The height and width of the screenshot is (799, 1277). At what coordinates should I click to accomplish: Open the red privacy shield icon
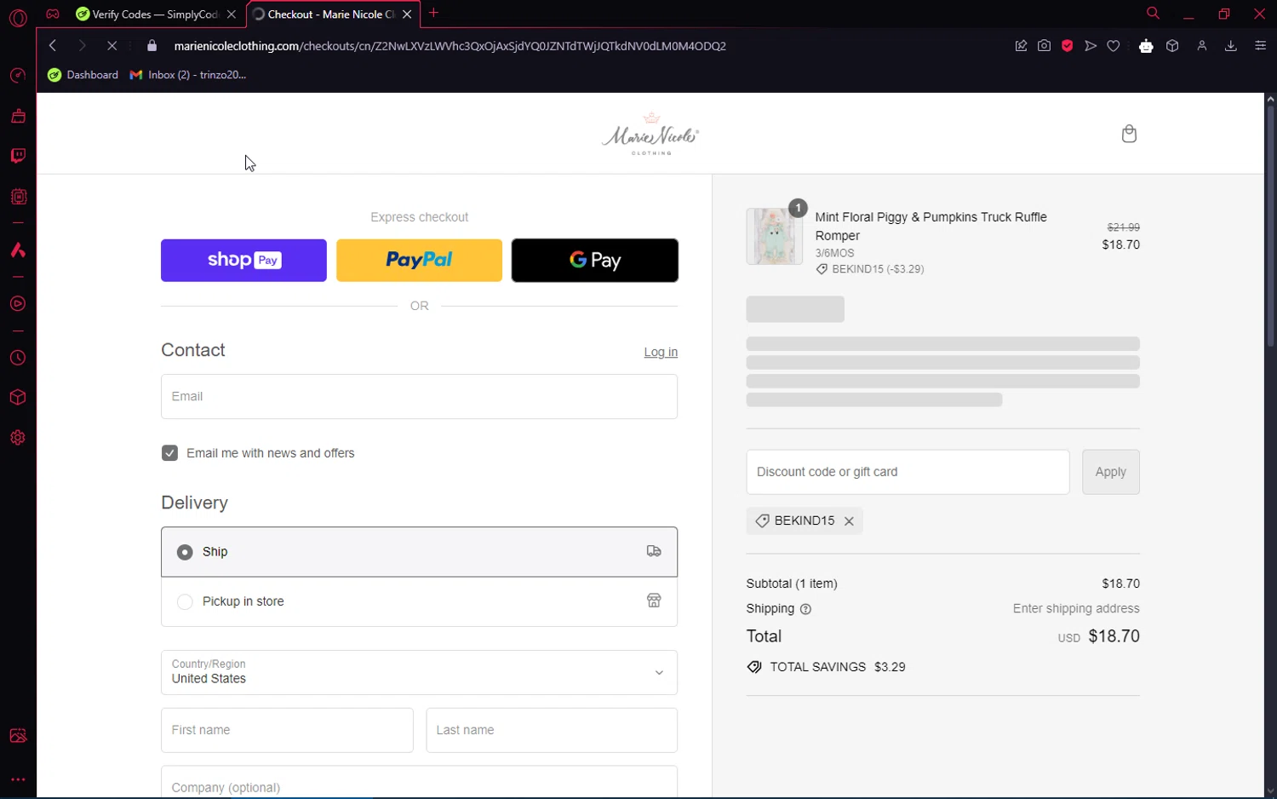pos(1067,46)
